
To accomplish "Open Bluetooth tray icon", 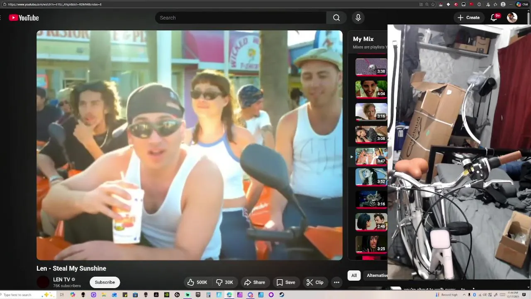I will coord(475,295).
